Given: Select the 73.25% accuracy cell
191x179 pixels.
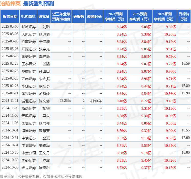Looking at the screenshot, I should (x=65, y=101).
